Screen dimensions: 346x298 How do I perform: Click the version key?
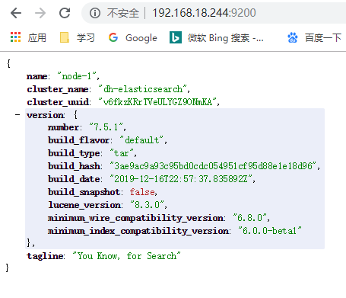[x=46, y=115]
